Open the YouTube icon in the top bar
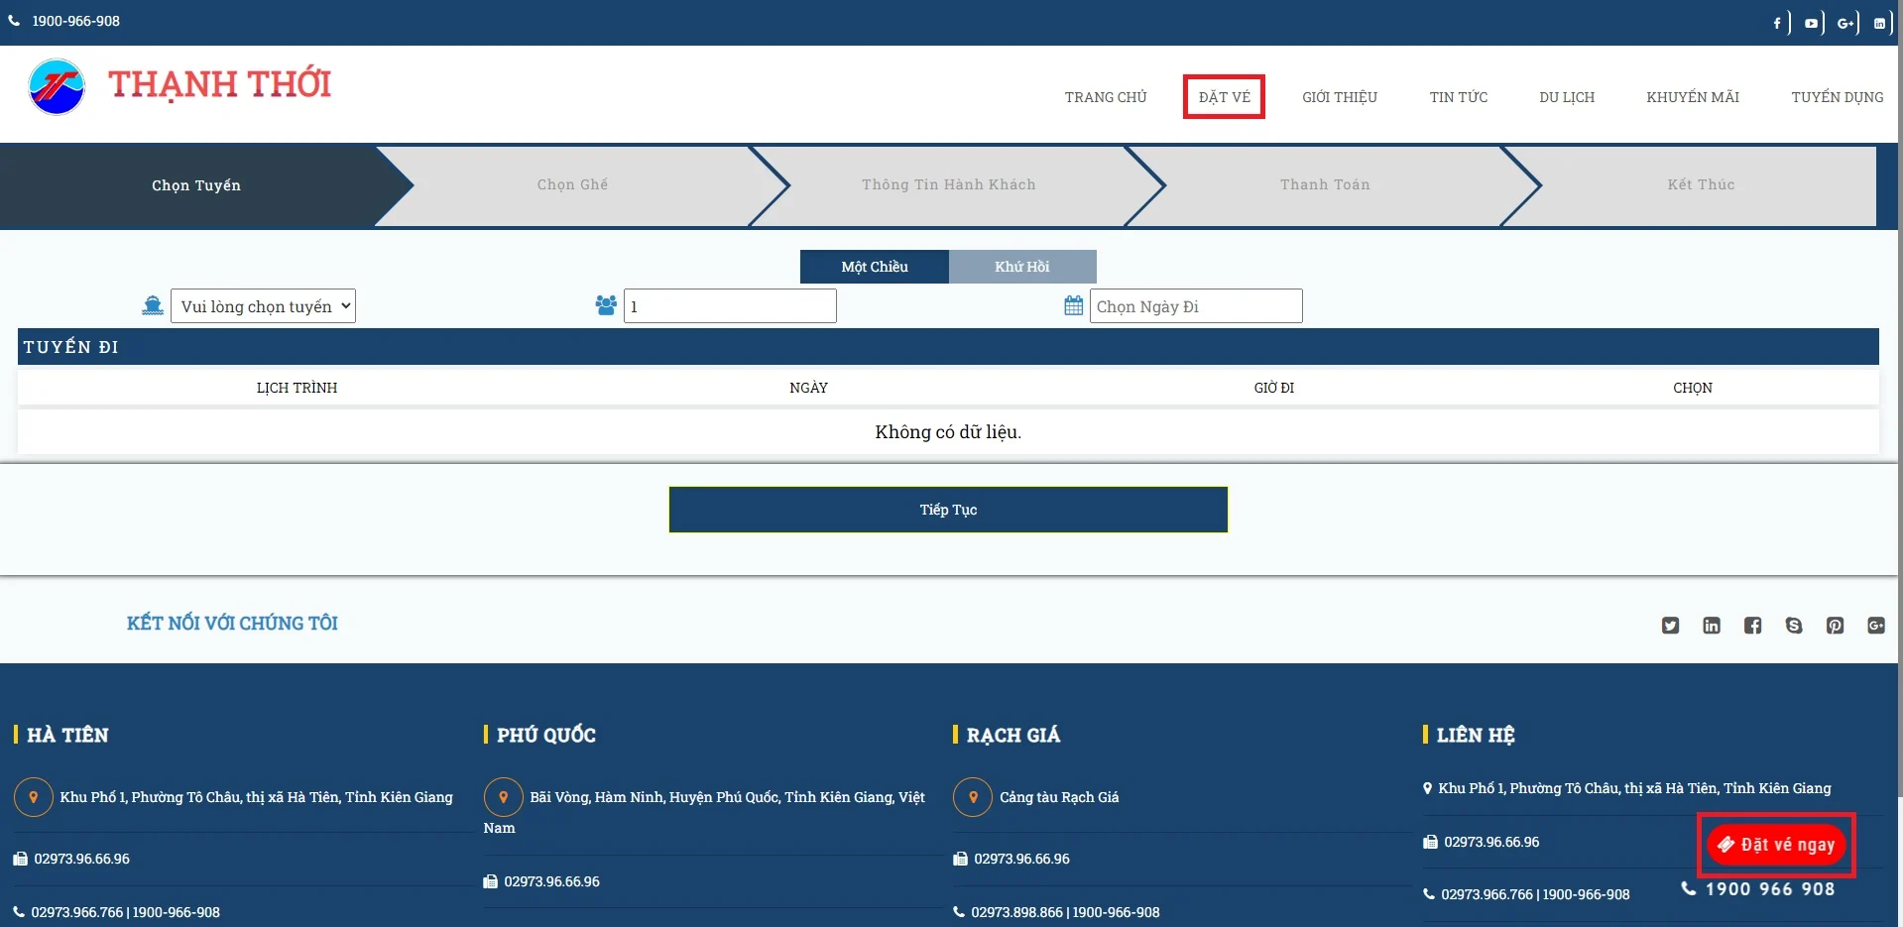Image resolution: width=1903 pixels, height=927 pixels. 1811,23
